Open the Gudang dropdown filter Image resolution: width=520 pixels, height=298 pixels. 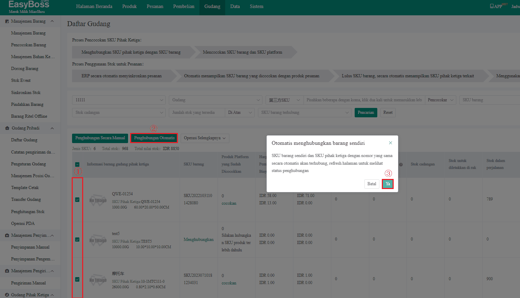(x=215, y=100)
